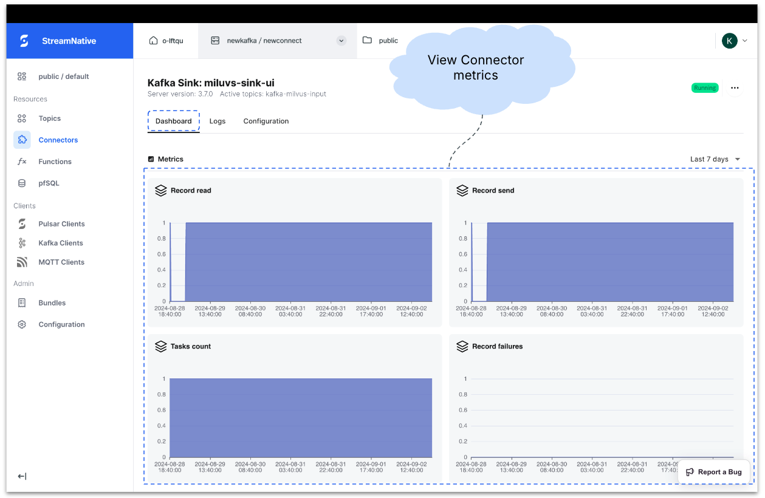765x498 pixels.
Task: Click the Configuration gear icon in sidebar
Action: 22,324
